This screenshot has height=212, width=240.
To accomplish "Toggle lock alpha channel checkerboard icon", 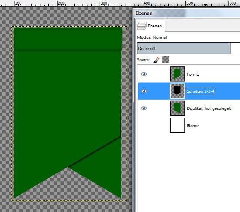I will point(166,59).
